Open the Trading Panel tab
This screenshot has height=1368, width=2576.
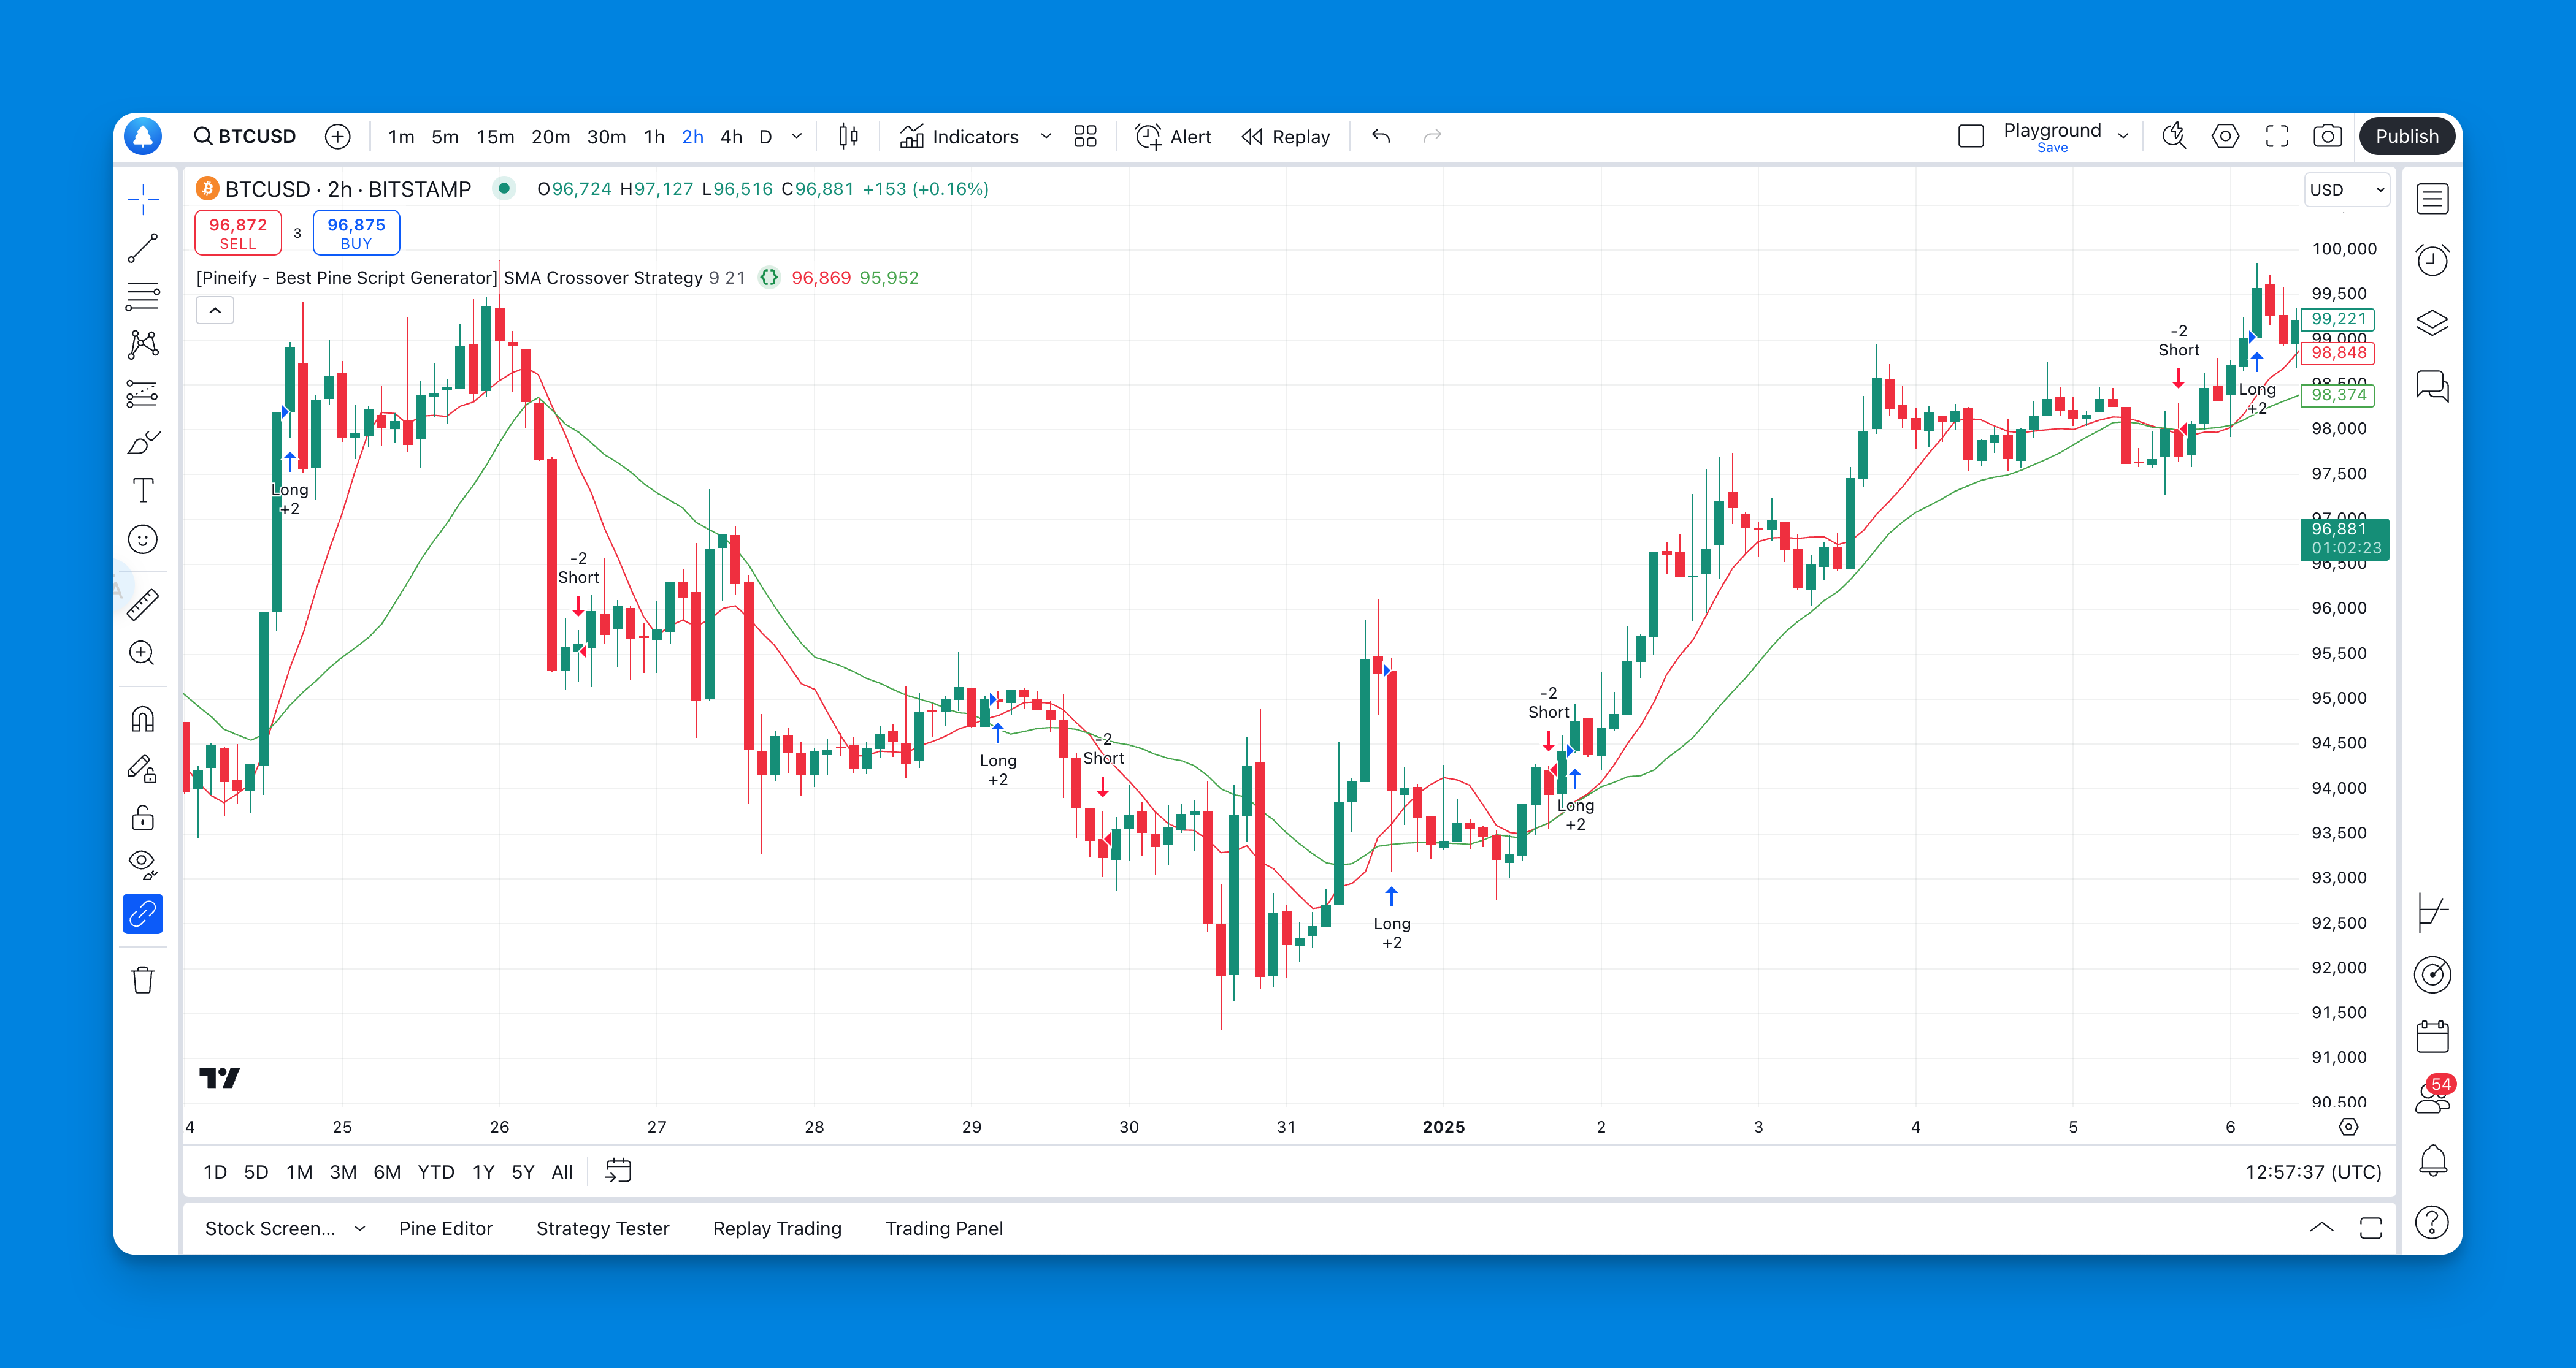(944, 1229)
